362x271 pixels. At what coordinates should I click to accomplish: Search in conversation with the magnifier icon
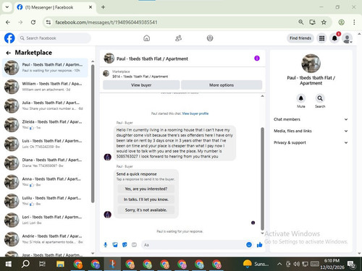click(320, 98)
